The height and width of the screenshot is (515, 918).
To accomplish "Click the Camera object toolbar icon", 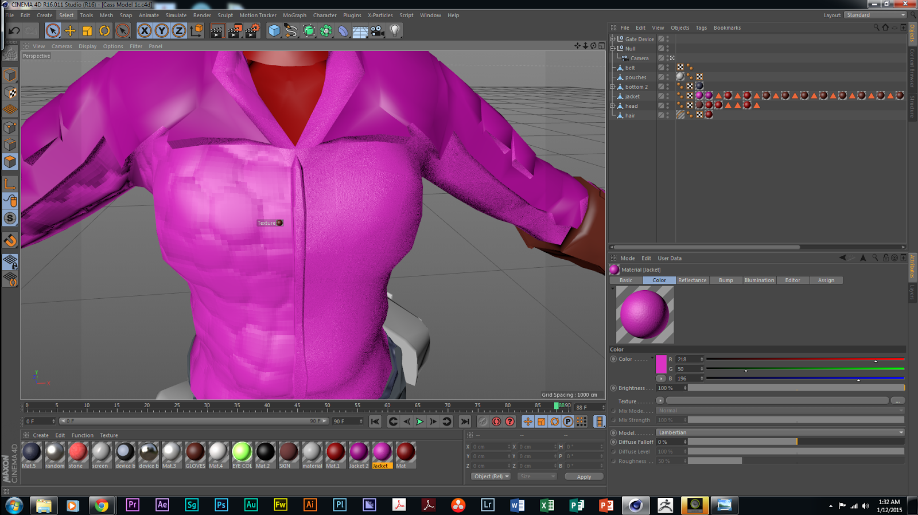I will 378,31.
